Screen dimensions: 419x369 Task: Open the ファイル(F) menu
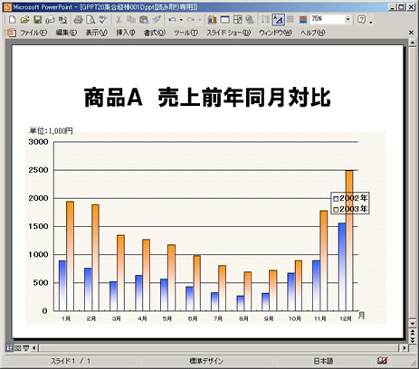tap(33, 33)
